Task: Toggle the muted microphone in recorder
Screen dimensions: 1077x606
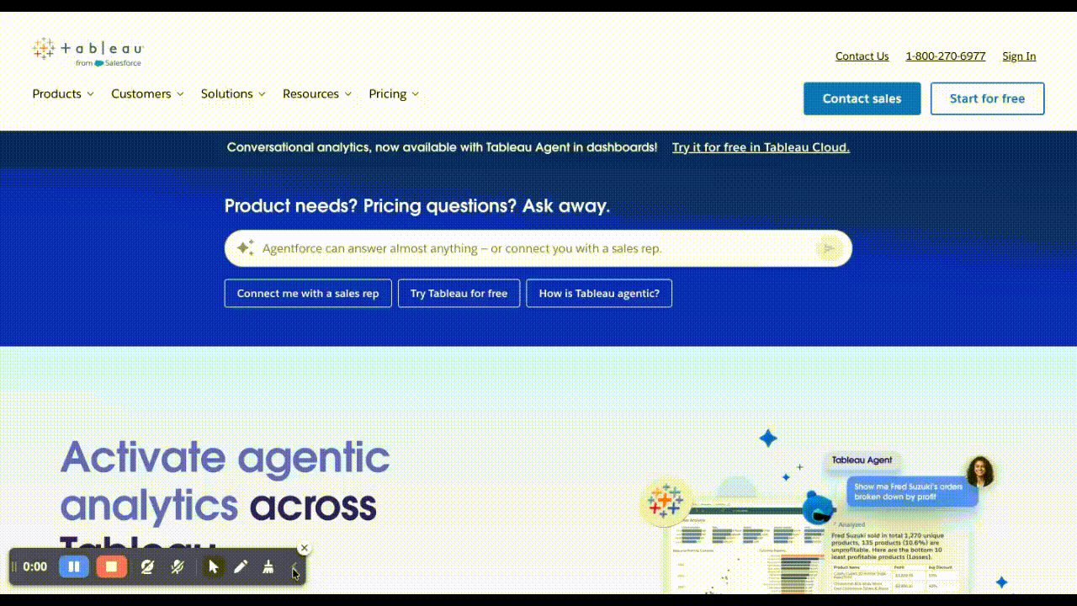Action: click(x=178, y=566)
